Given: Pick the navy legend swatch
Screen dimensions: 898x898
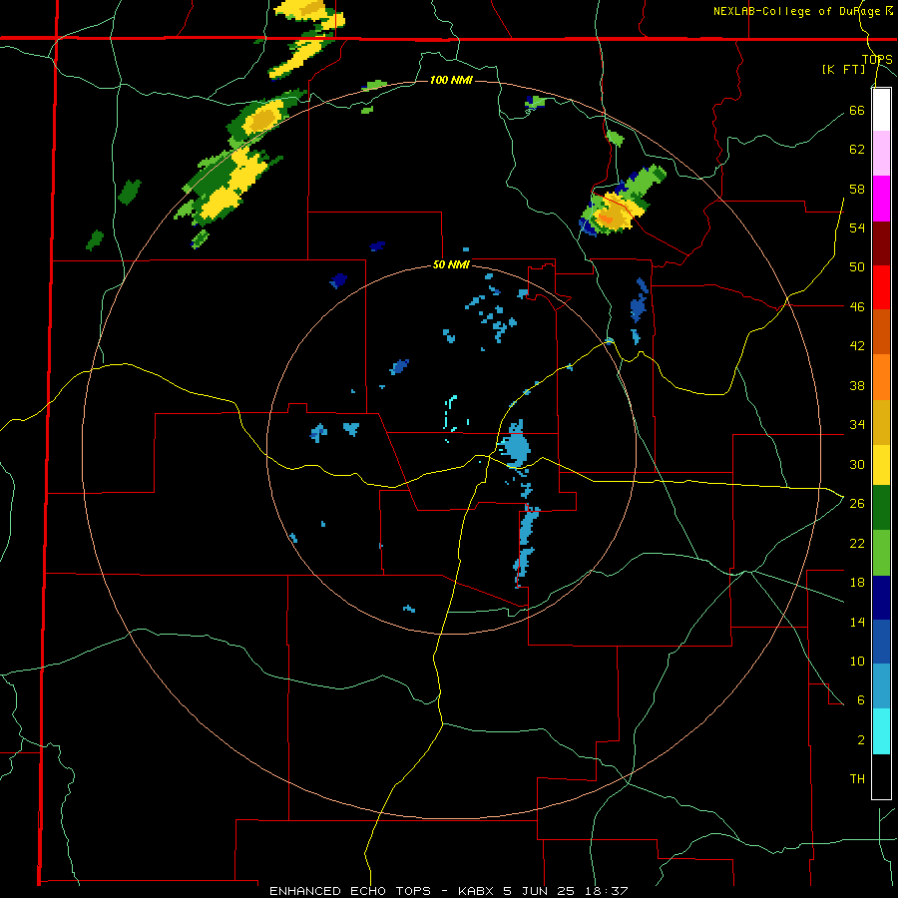Looking at the screenshot, I should point(881,598).
